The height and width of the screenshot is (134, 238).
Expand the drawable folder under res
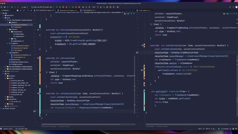[x=6, y=76]
